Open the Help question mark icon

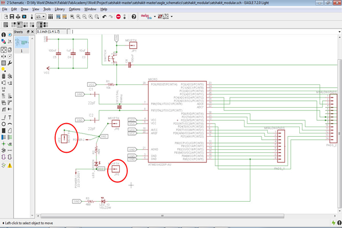point(134,17)
